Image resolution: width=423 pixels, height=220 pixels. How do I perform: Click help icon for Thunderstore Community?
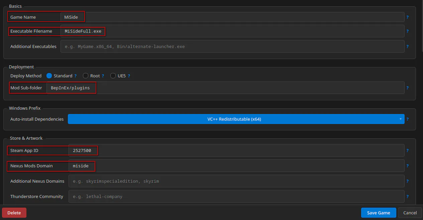(408, 196)
